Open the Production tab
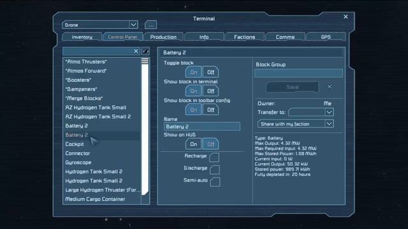The height and width of the screenshot is (229, 408). coord(163,37)
